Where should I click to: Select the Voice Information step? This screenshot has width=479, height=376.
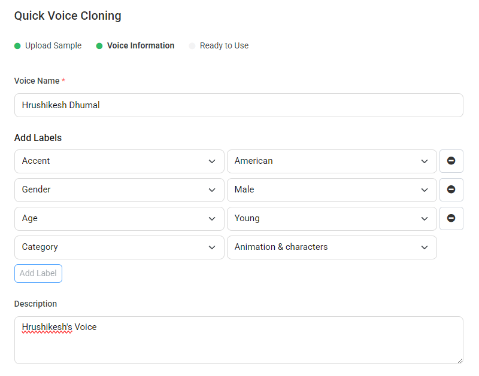coord(141,45)
